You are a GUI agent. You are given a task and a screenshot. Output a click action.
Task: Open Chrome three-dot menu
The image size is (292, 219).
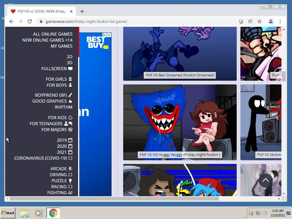[280, 21]
